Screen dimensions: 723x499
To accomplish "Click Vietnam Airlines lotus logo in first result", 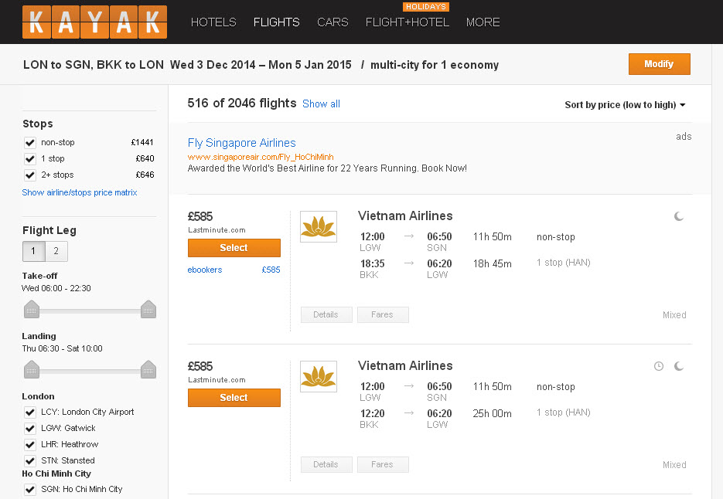I will (318, 226).
